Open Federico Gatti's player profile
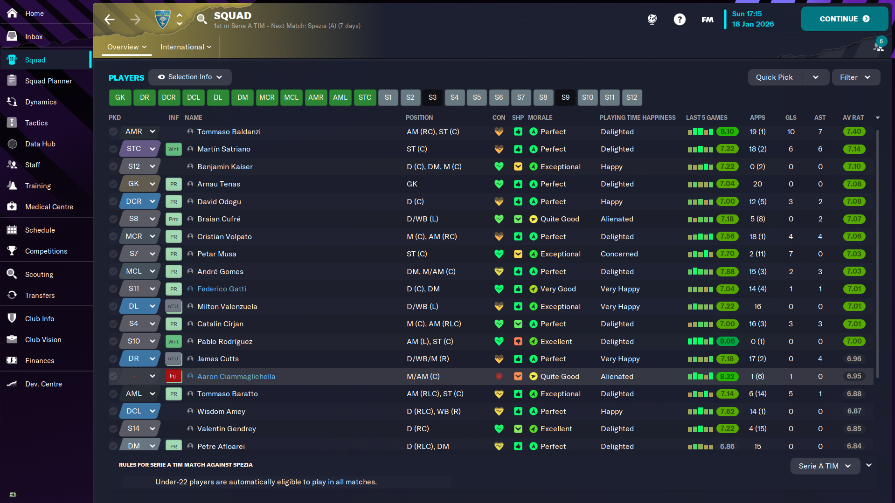Viewport: 895px width, 503px height. [x=222, y=289]
